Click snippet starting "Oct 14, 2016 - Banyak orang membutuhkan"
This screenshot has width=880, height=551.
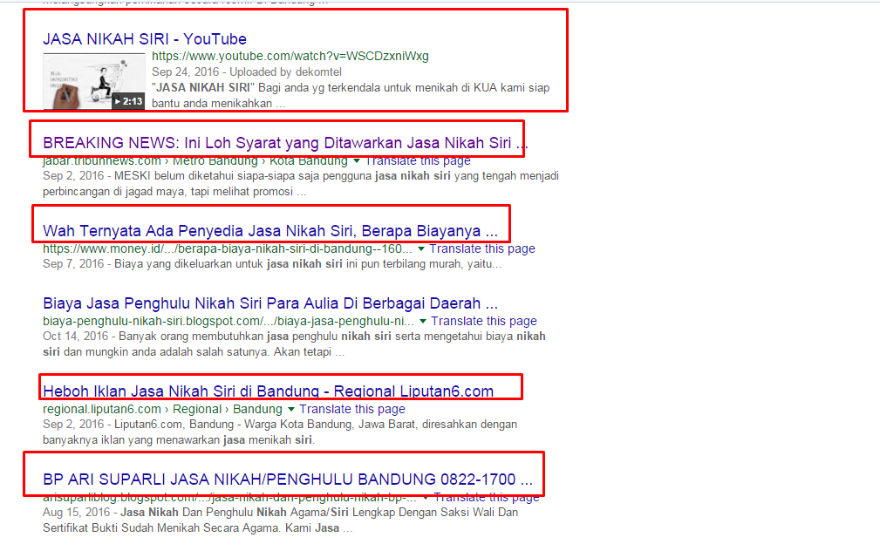tap(294, 344)
